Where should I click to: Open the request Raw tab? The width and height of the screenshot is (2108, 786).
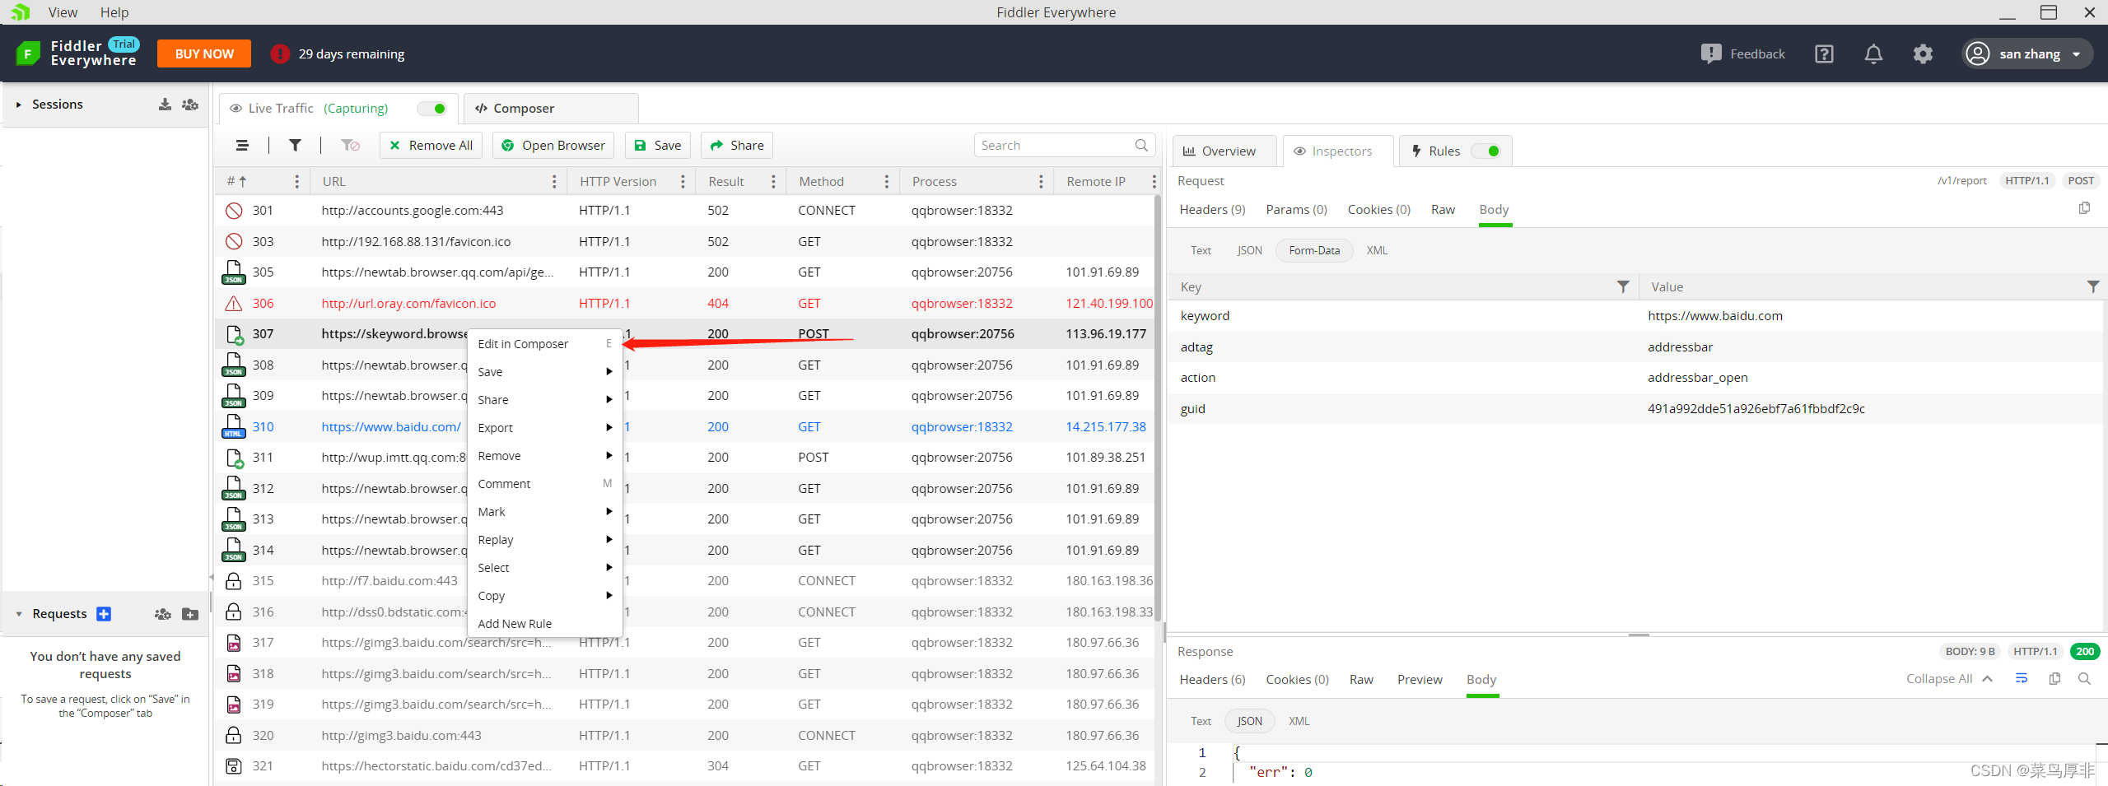tap(1443, 210)
